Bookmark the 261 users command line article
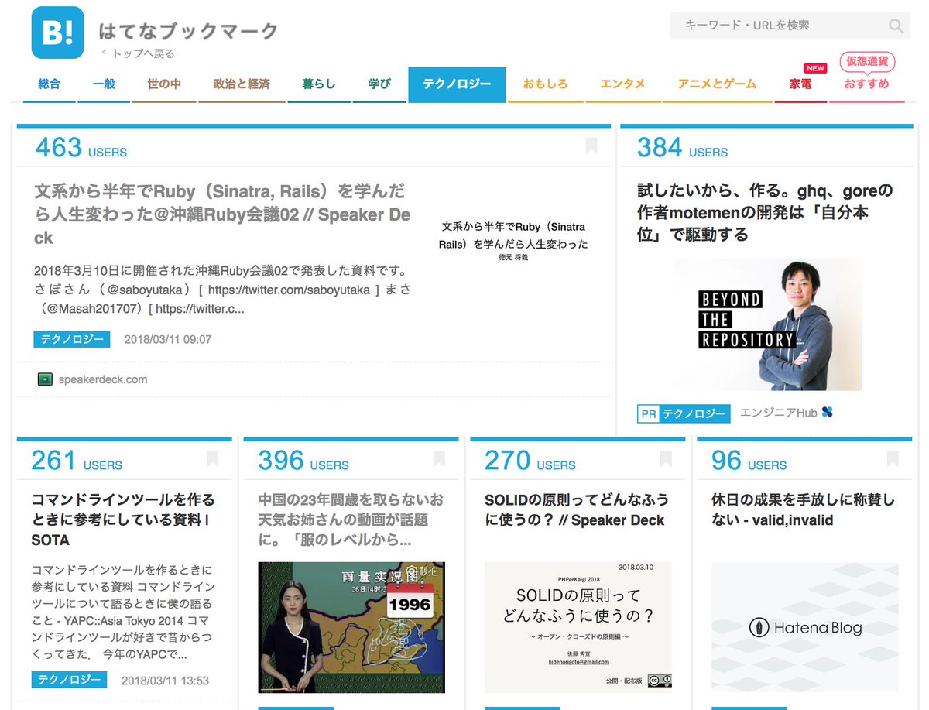 click(213, 458)
